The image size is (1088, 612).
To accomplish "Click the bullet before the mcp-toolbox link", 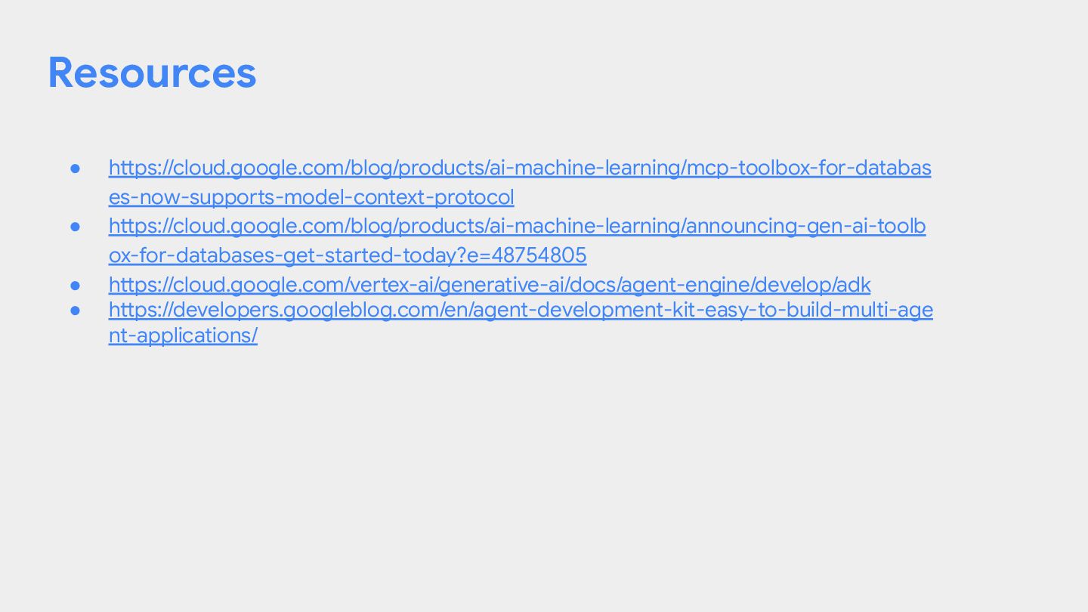I will click(x=76, y=168).
